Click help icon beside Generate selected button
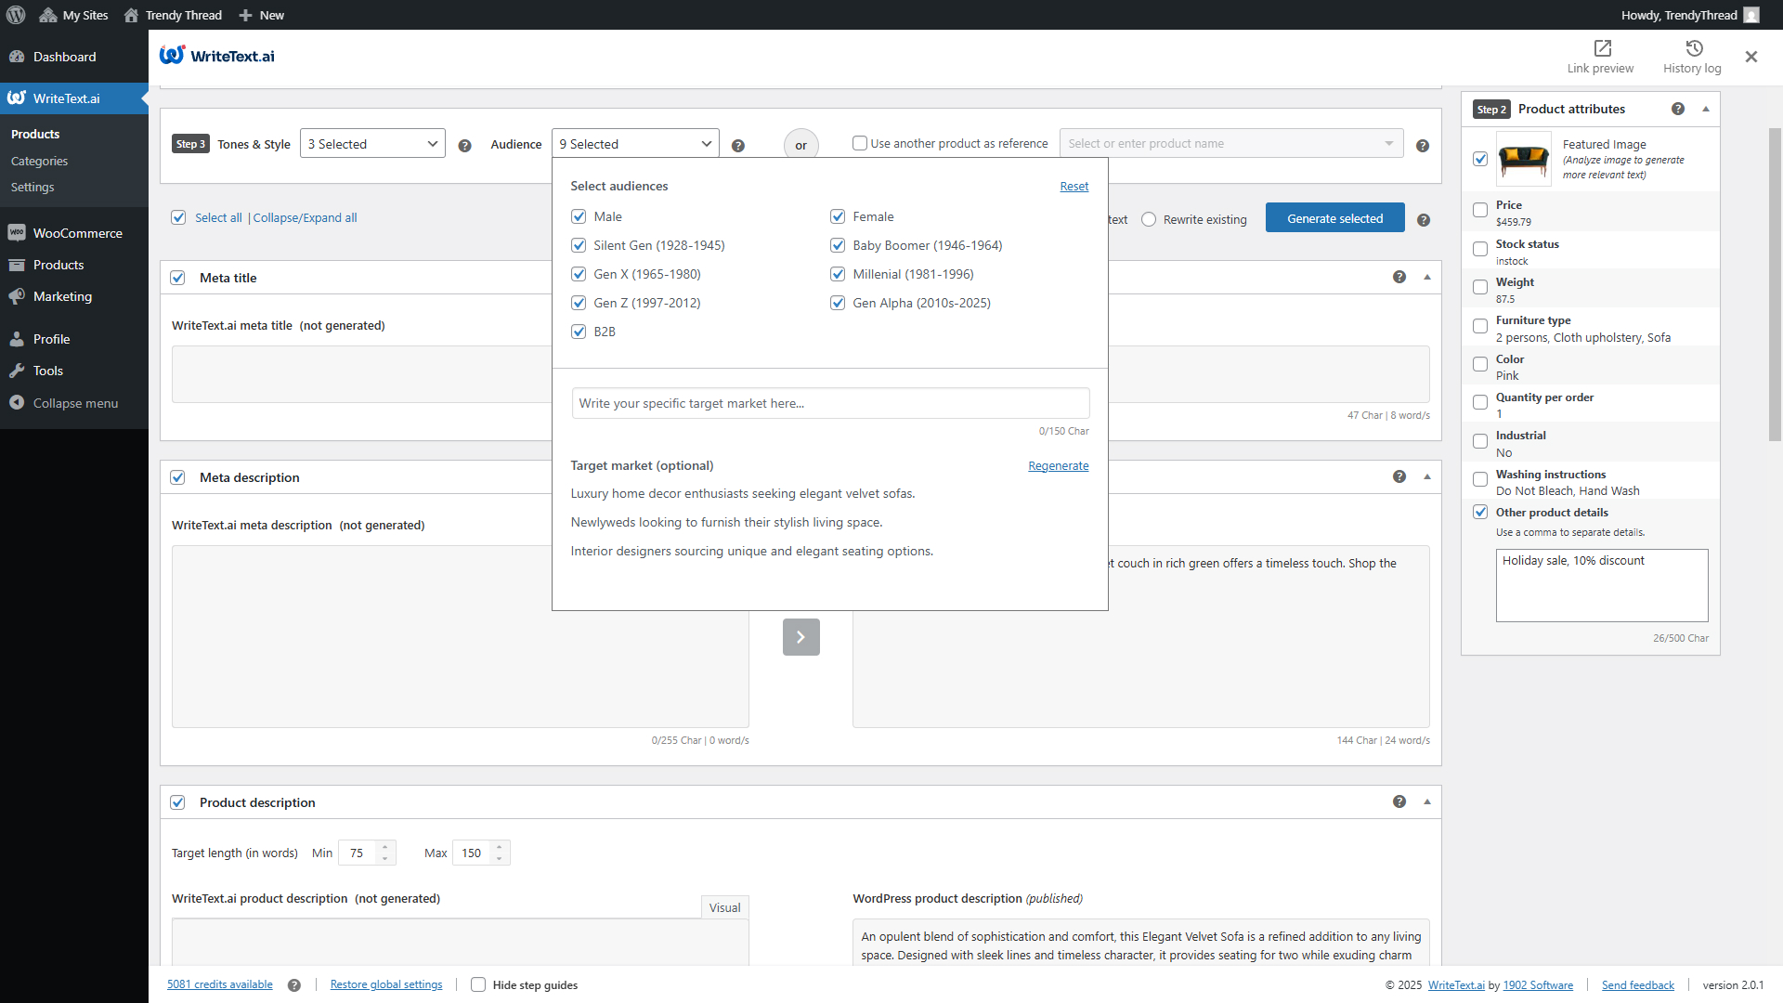1783x1003 pixels. [x=1424, y=220]
